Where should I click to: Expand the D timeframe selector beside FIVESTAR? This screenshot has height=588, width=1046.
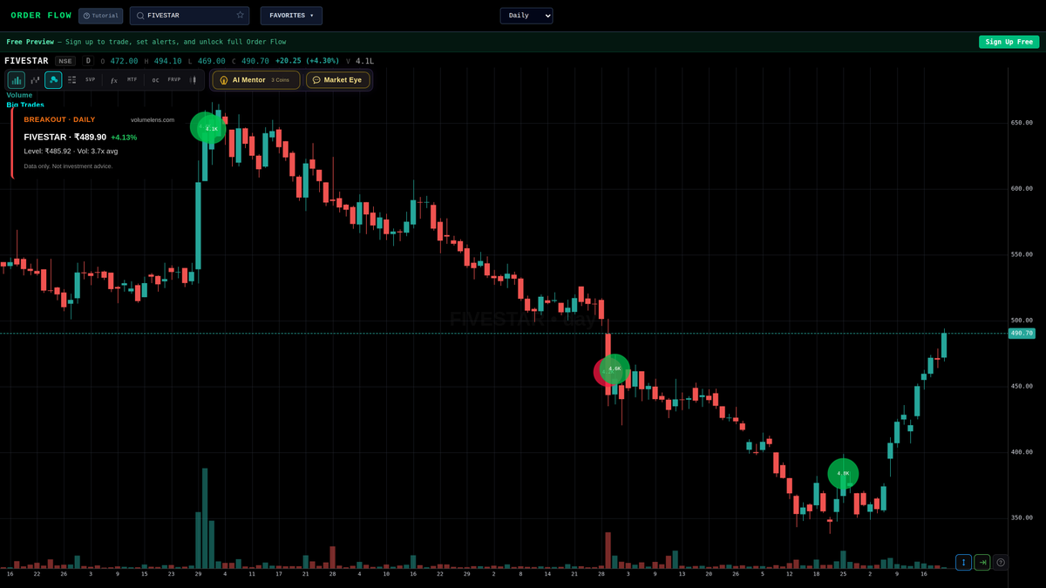click(87, 60)
